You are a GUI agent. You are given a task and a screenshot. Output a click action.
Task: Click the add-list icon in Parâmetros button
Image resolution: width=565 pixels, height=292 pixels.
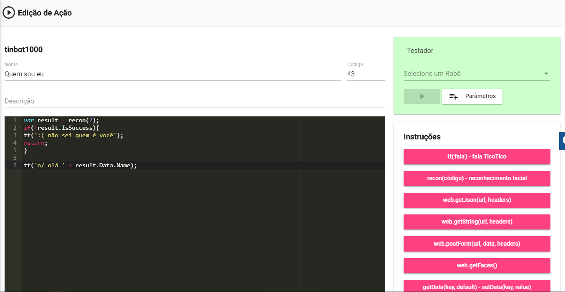point(453,96)
